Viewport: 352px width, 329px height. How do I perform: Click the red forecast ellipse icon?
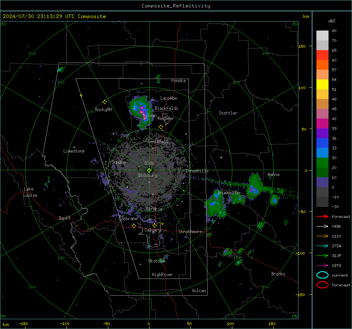pyautogui.click(x=322, y=285)
